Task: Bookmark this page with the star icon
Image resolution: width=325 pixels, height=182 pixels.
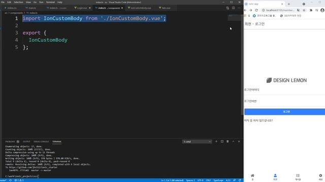Action: click(x=304, y=10)
